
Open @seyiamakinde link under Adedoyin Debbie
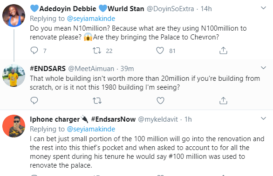(91, 19)
